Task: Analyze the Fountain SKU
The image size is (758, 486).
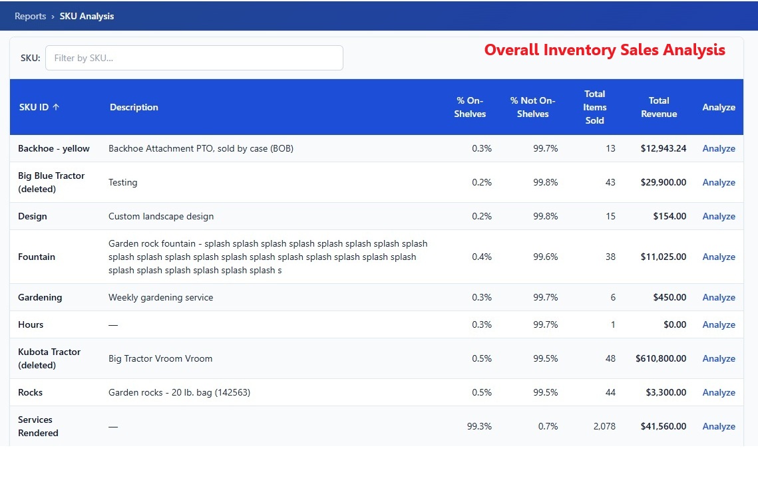Action: point(719,257)
